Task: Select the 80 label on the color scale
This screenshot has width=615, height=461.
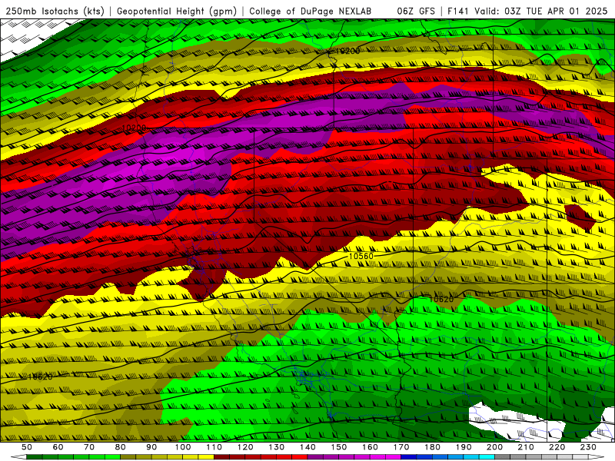Action: point(121,447)
